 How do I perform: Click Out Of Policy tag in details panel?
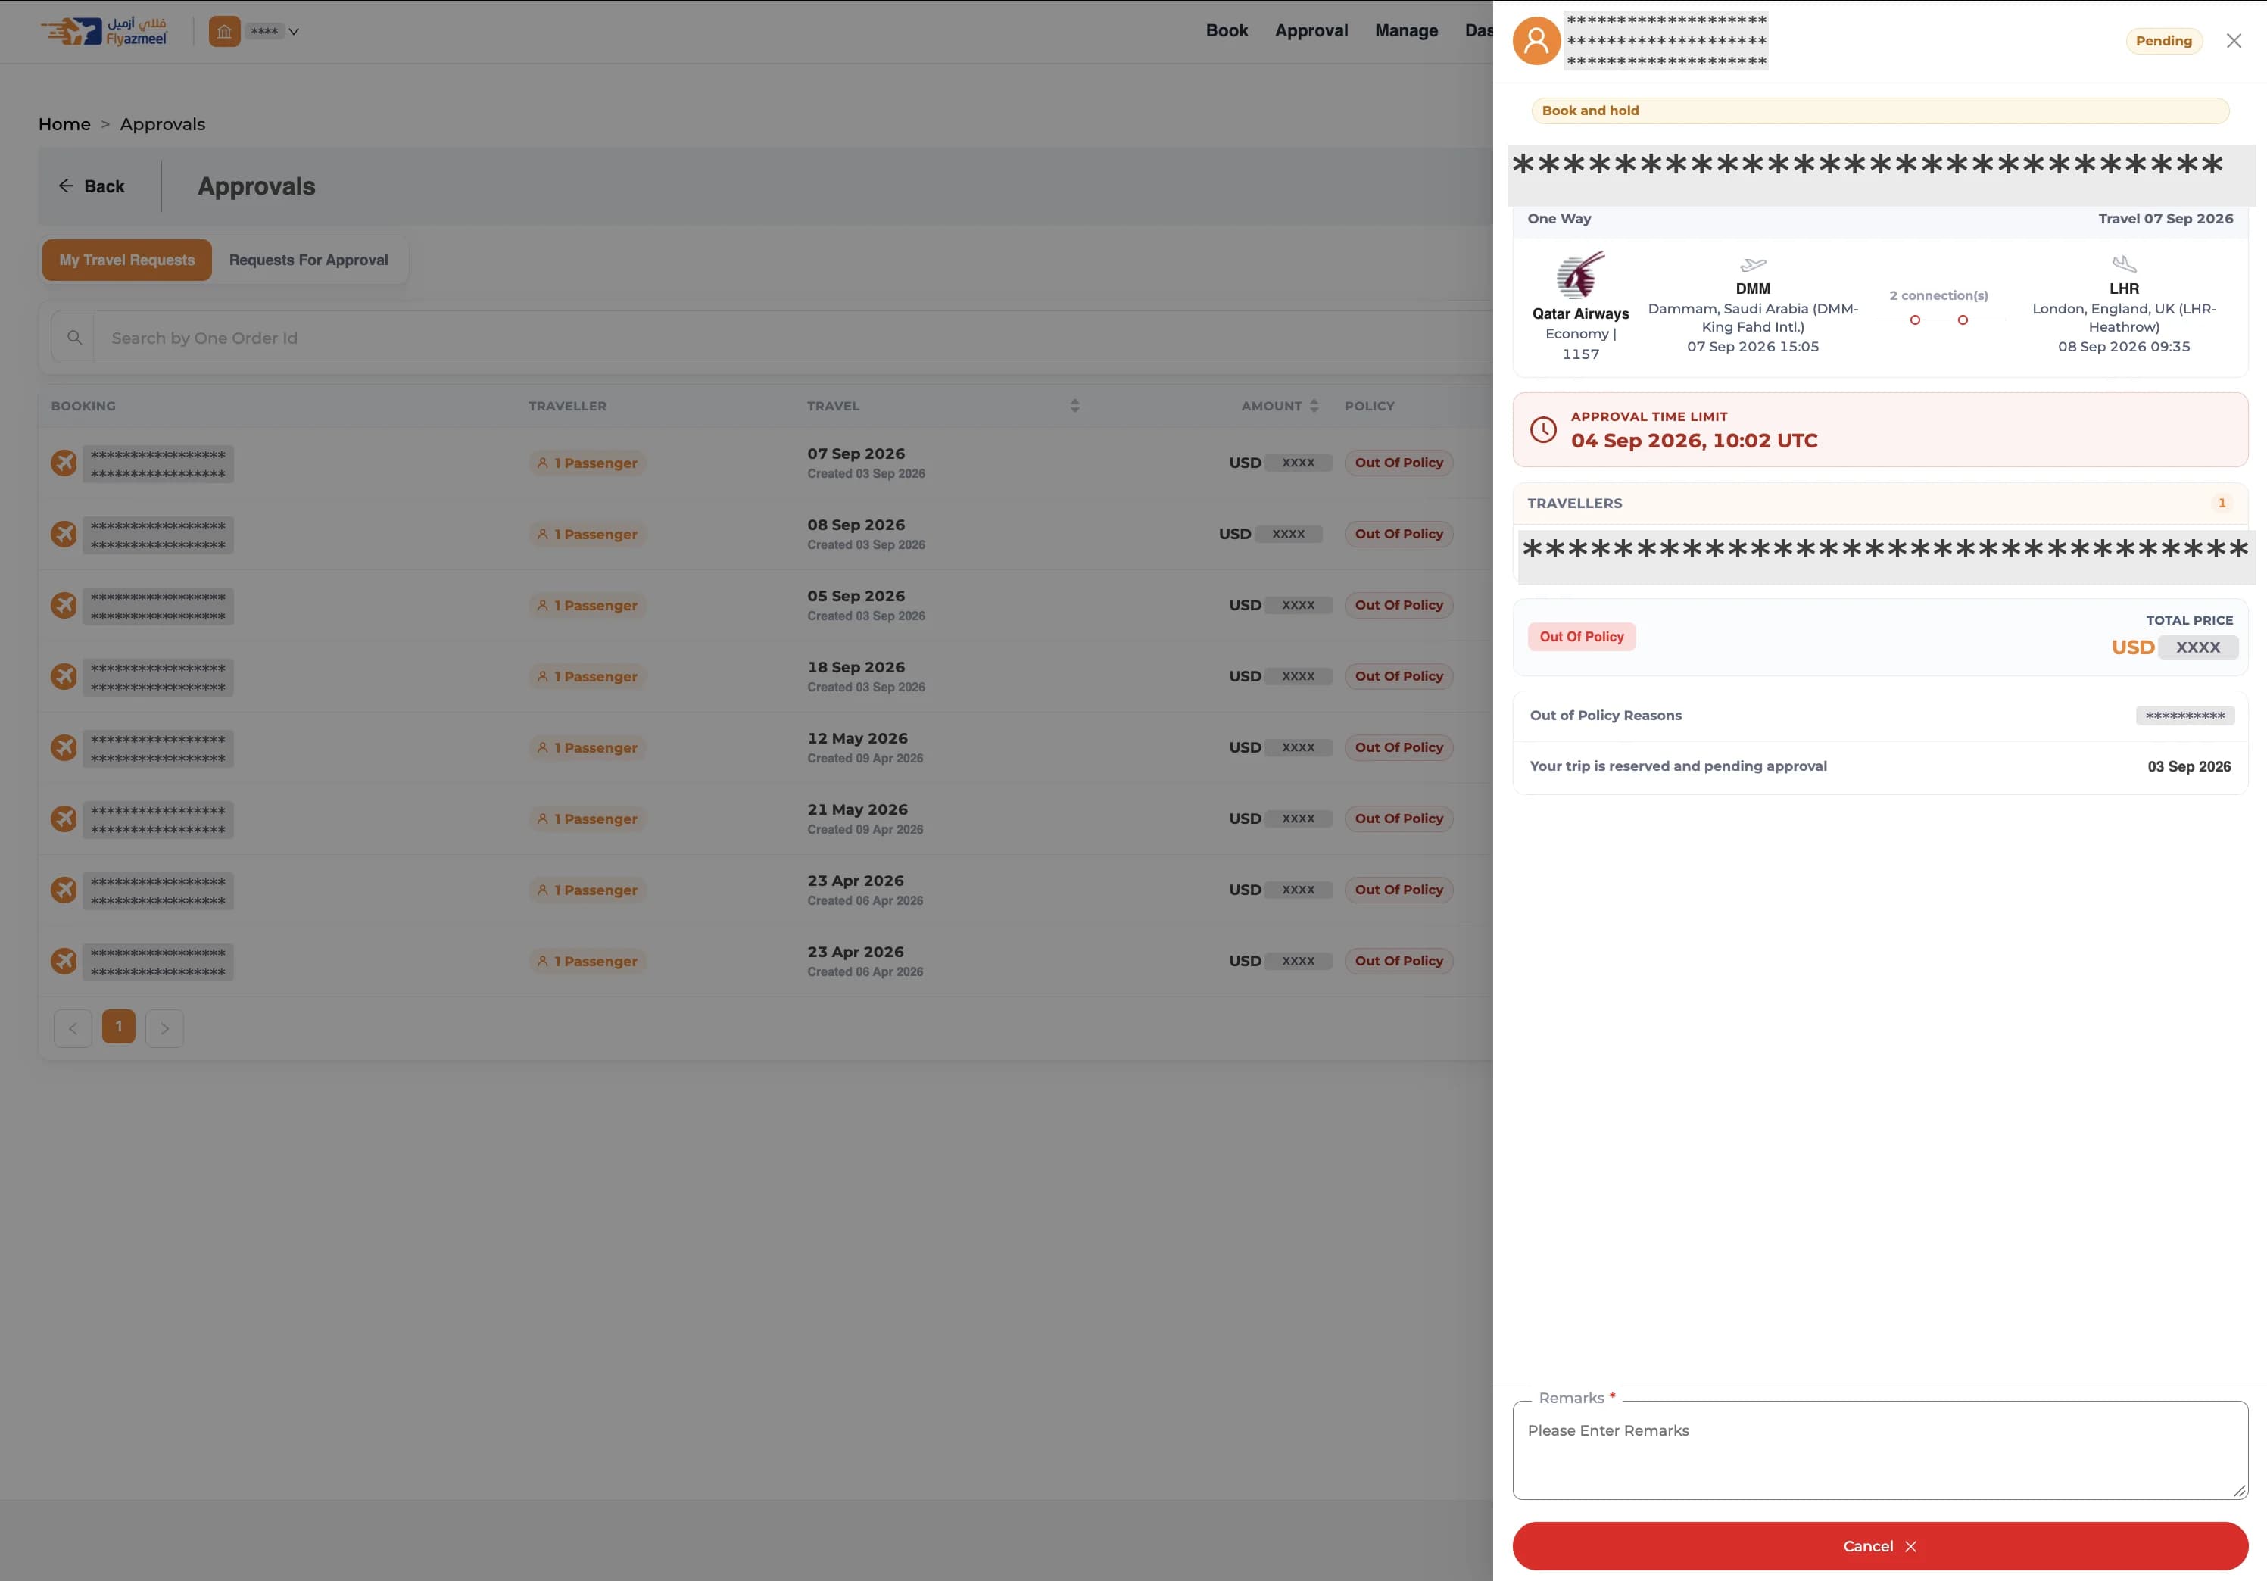[x=1581, y=637]
